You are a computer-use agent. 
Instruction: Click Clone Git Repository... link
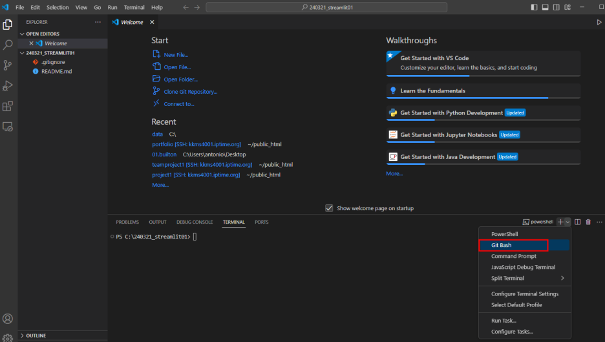[x=191, y=92]
